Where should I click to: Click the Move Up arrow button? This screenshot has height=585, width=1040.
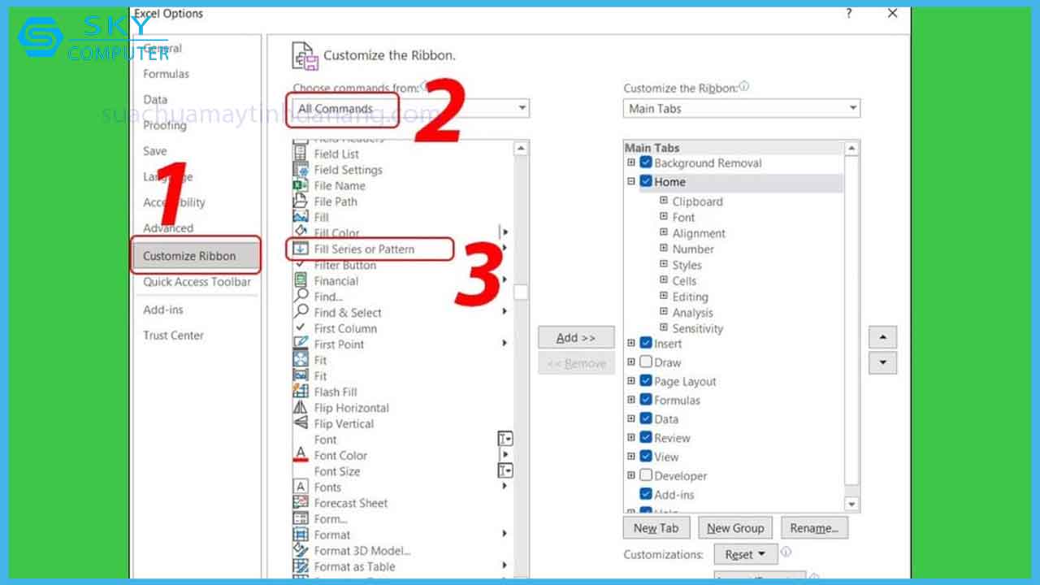pyautogui.click(x=883, y=337)
